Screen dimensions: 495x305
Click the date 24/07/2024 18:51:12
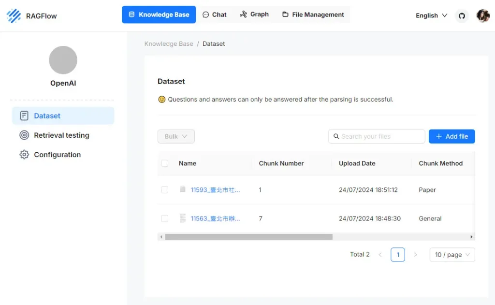[x=368, y=190]
